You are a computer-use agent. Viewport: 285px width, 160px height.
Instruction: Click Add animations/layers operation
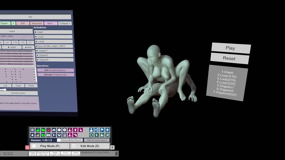[x=56, y=70]
